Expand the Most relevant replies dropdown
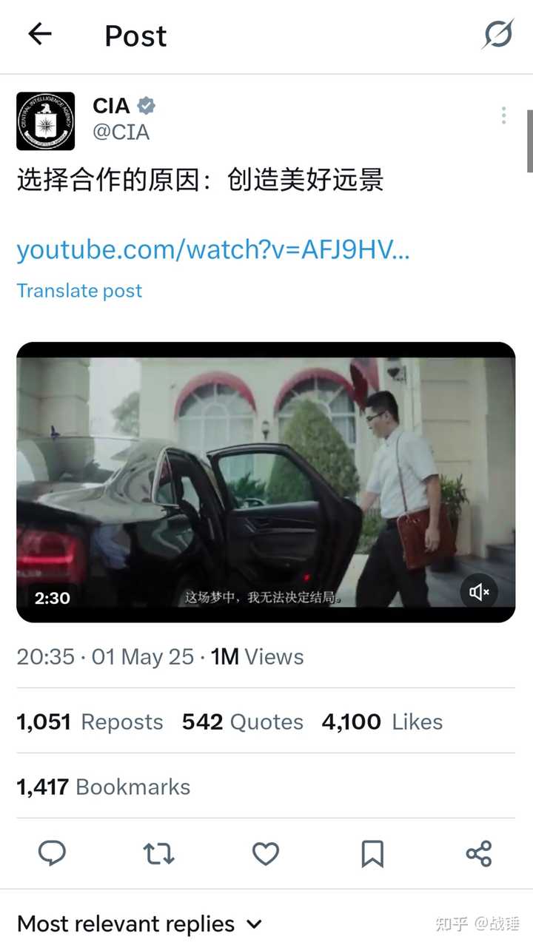 [x=140, y=924]
